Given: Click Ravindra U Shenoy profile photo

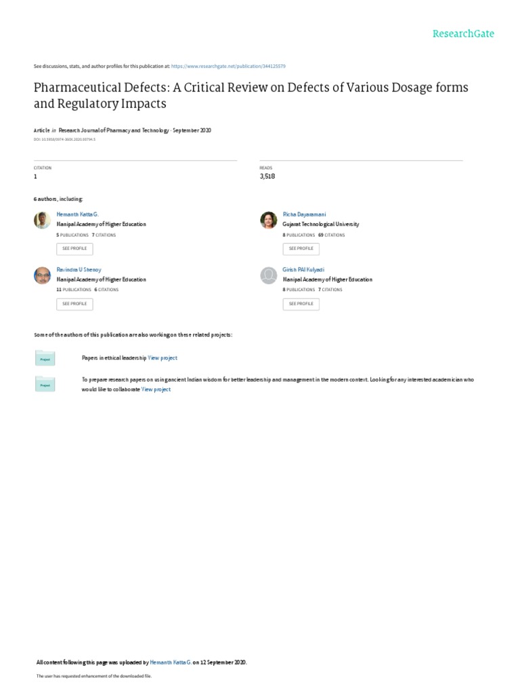Looking at the screenshot, I should pyautogui.click(x=42, y=275).
